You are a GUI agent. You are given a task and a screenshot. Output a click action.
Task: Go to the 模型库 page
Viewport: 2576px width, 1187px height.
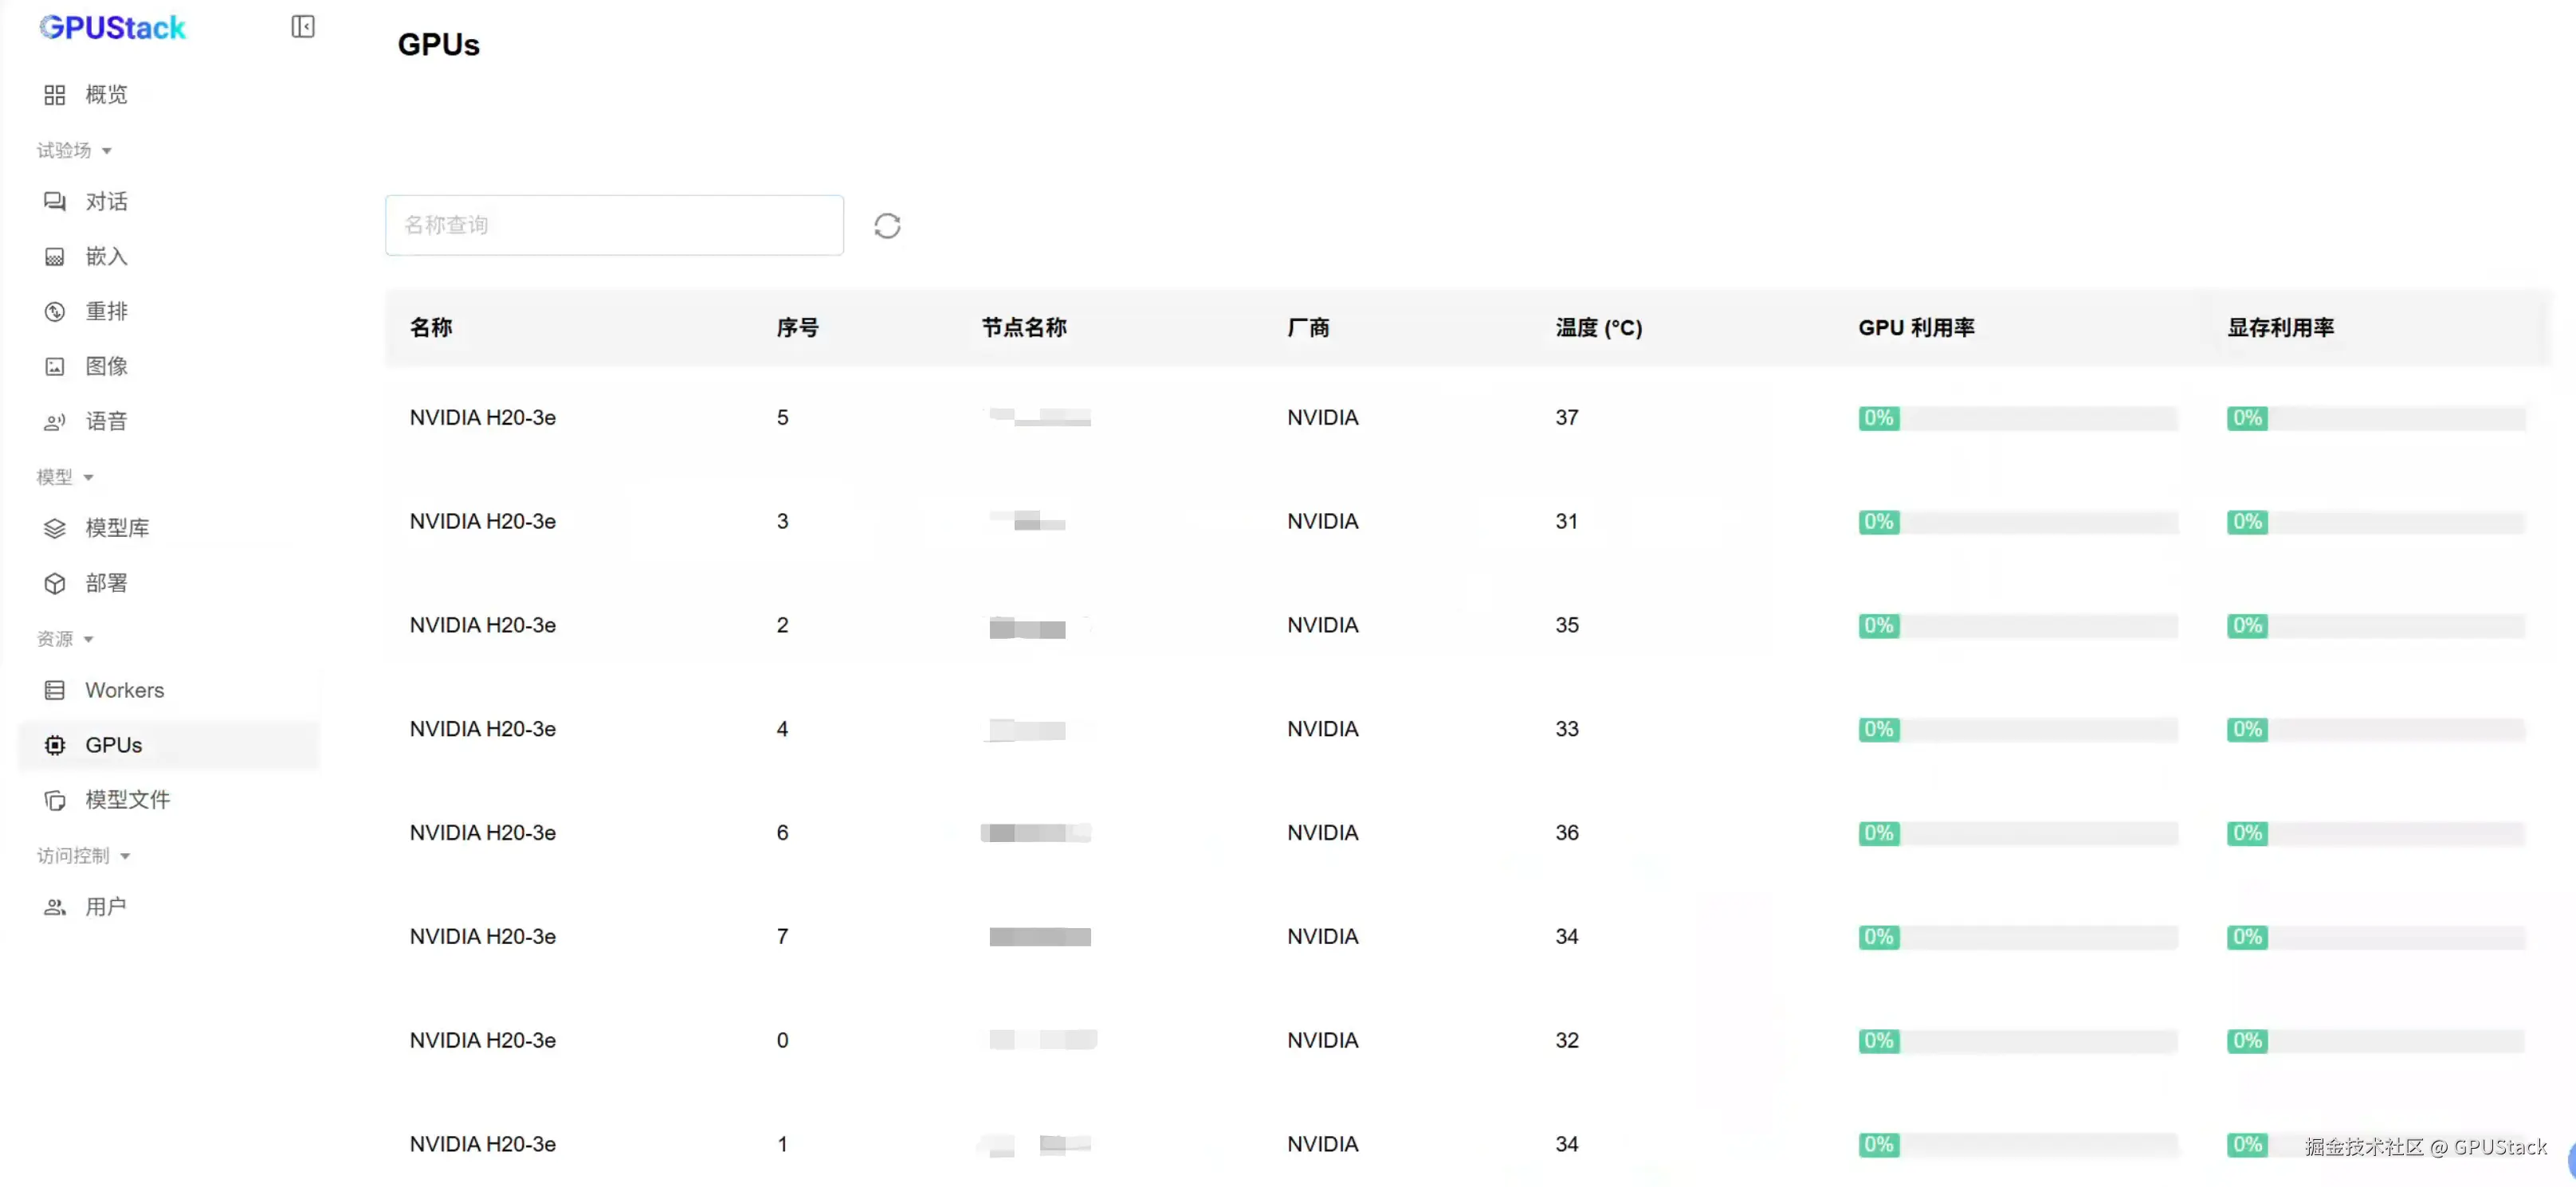tap(168, 528)
